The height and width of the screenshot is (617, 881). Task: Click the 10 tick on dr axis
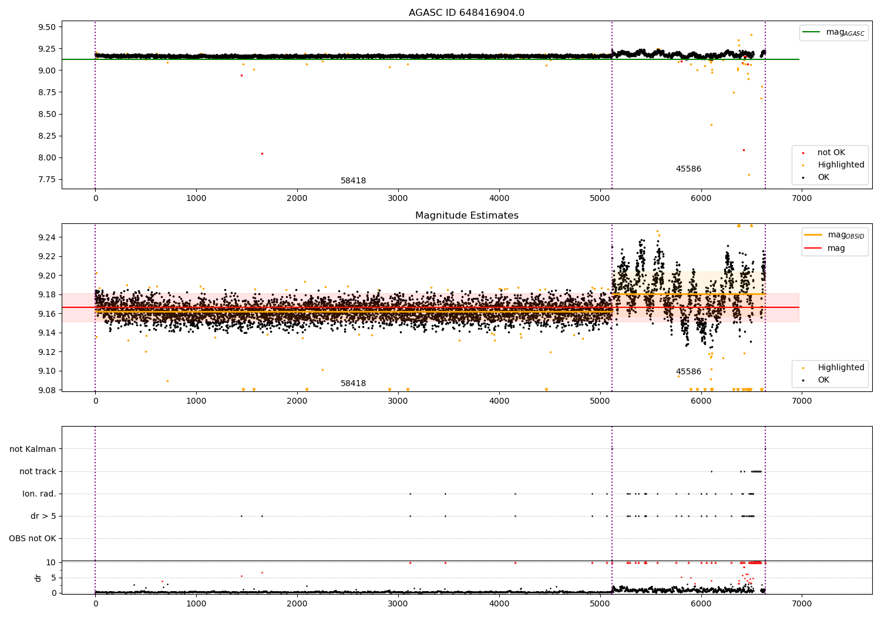click(x=51, y=562)
